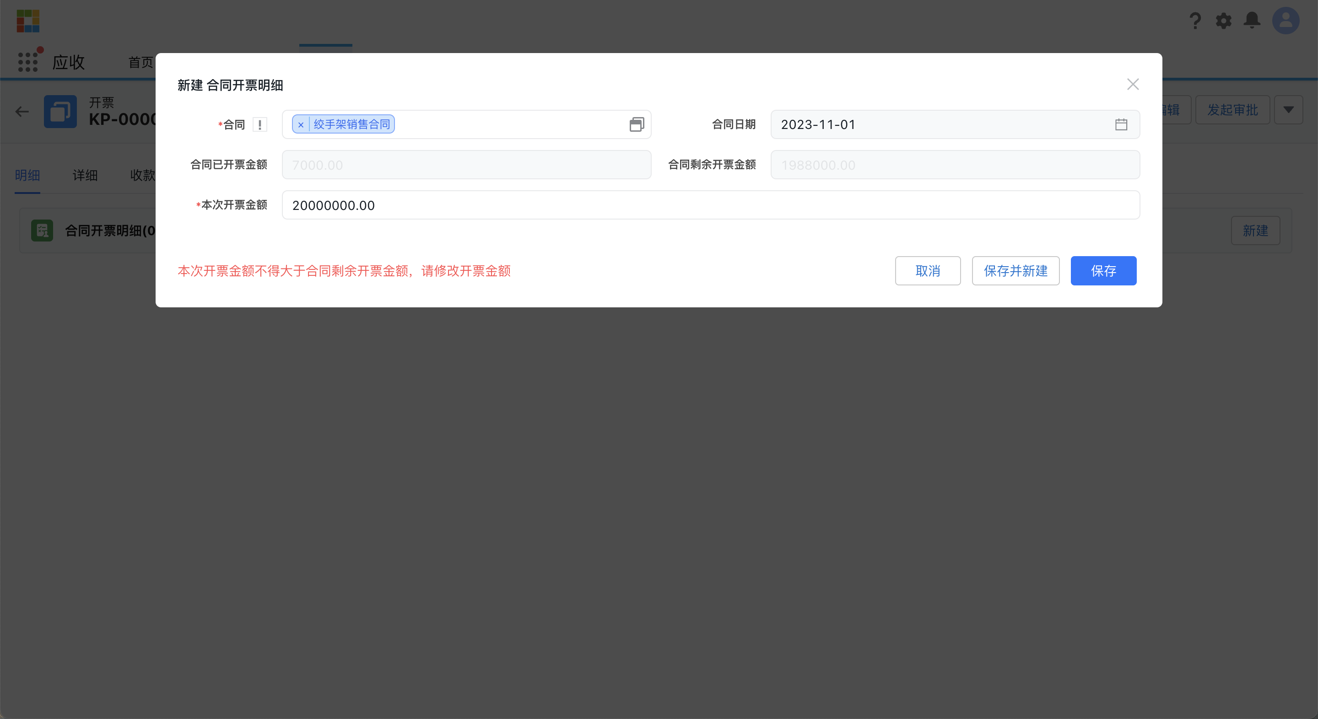Close the 新建 合同开票明细 dialog
The height and width of the screenshot is (719, 1318).
(x=1133, y=84)
